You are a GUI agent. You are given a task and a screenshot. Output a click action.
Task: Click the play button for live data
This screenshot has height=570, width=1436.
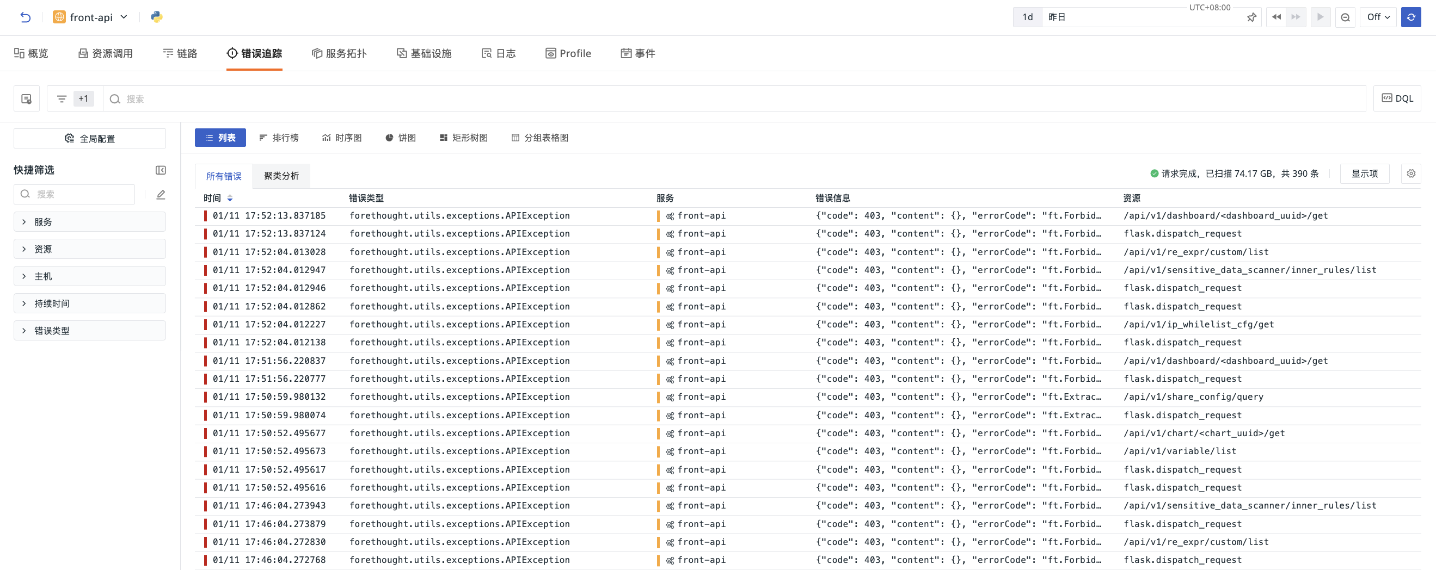1321,17
